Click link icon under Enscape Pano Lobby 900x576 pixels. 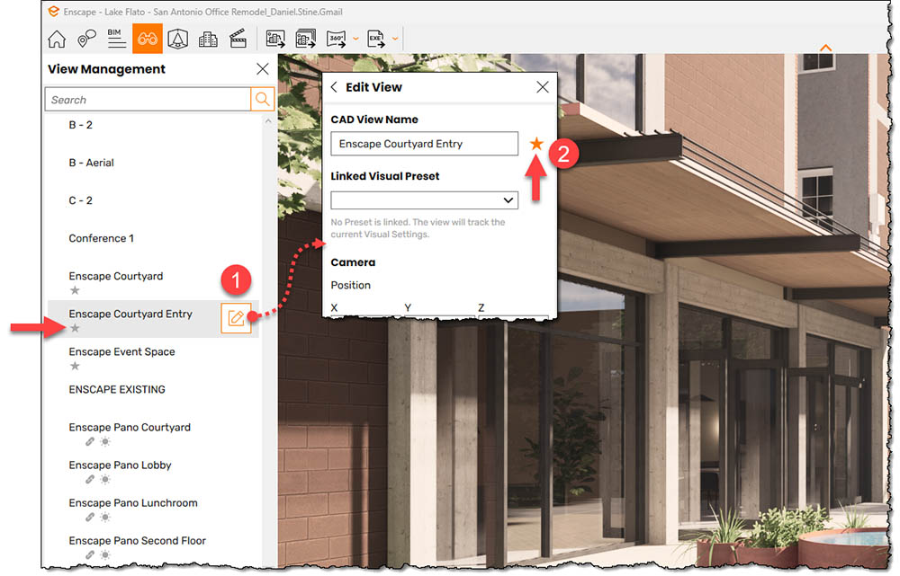(x=90, y=480)
